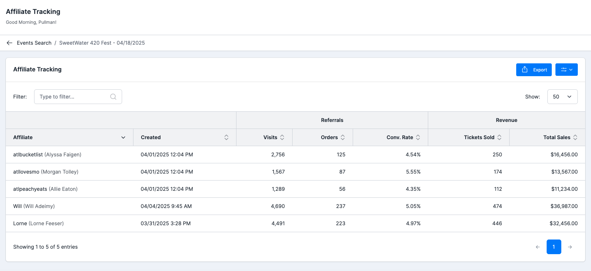
Task: Sort by Total Sales column arrows
Action: point(575,137)
